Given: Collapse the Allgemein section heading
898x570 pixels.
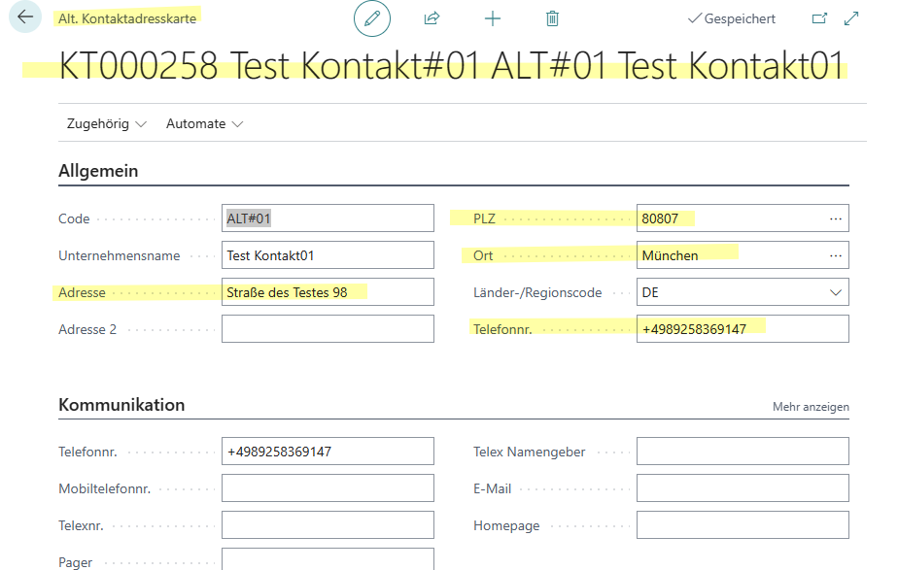Looking at the screenshot, I should [x=98, y=171].
